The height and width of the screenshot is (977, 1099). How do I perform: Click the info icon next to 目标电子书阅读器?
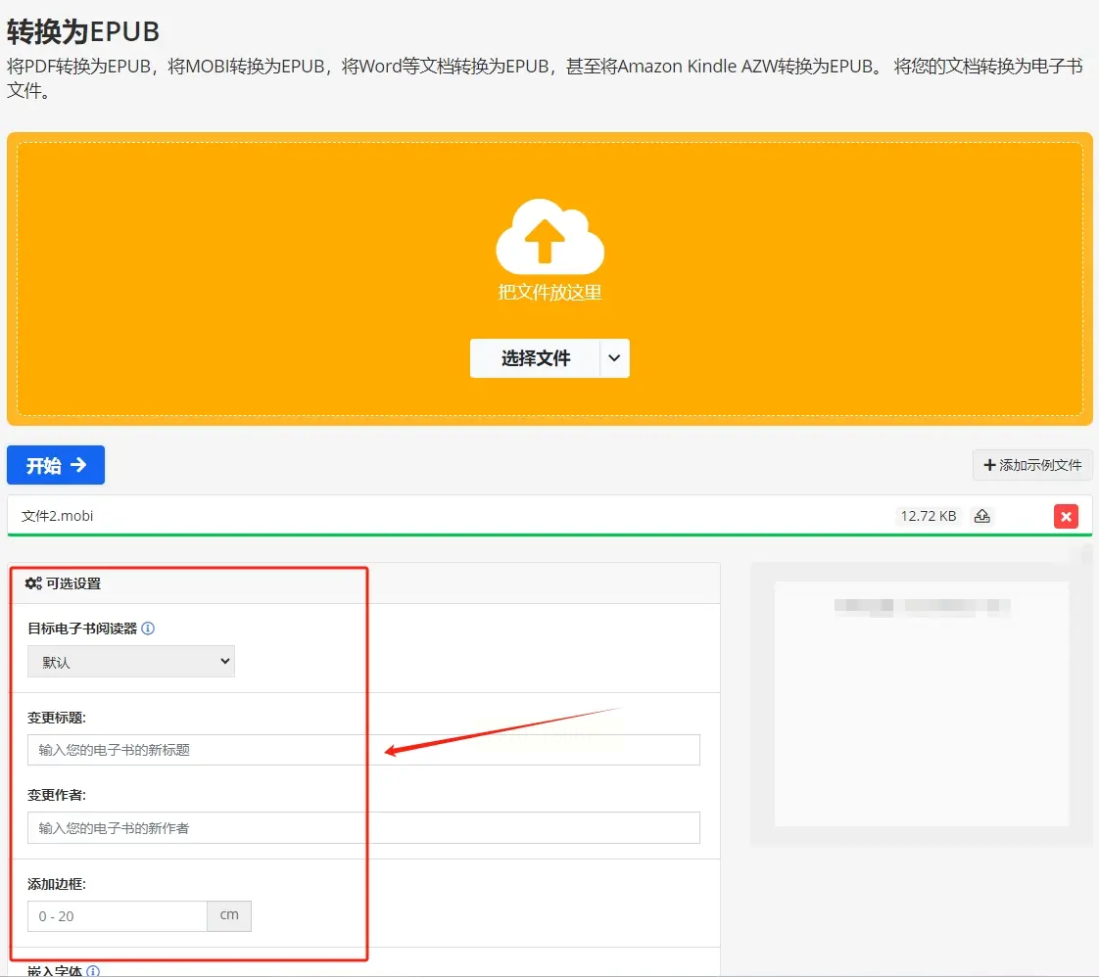click(148, 628)
